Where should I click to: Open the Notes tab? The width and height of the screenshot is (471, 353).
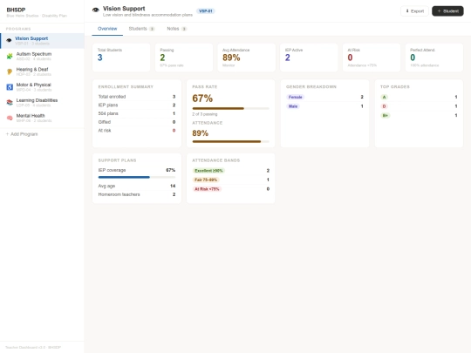[x=176, y=29]
